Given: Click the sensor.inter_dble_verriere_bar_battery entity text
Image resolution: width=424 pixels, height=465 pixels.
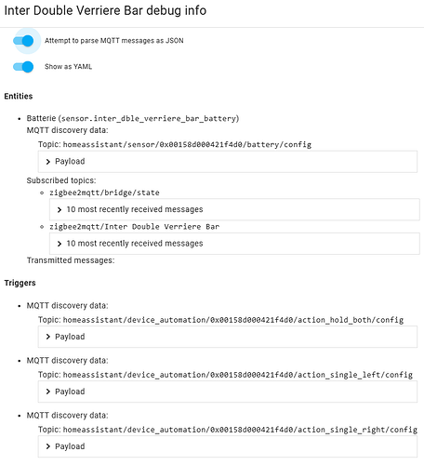Looking at the screenshot, I should click(x=150, y=118).
